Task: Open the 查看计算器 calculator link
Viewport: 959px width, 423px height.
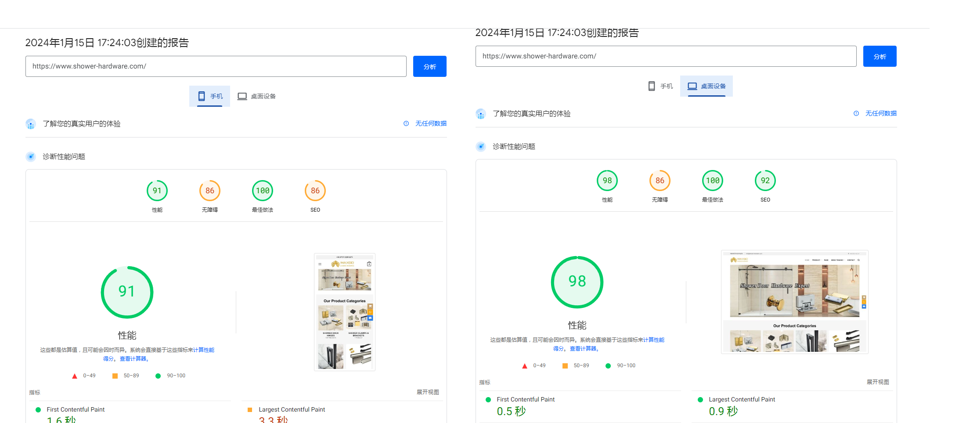Action: click(x=133, y=358)
